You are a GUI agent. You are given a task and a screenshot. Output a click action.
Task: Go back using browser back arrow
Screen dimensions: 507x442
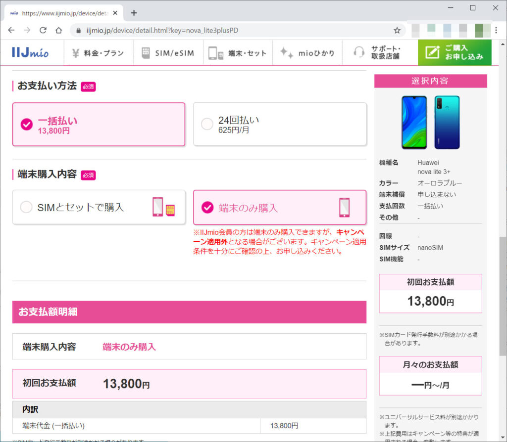tap(11, 30)
